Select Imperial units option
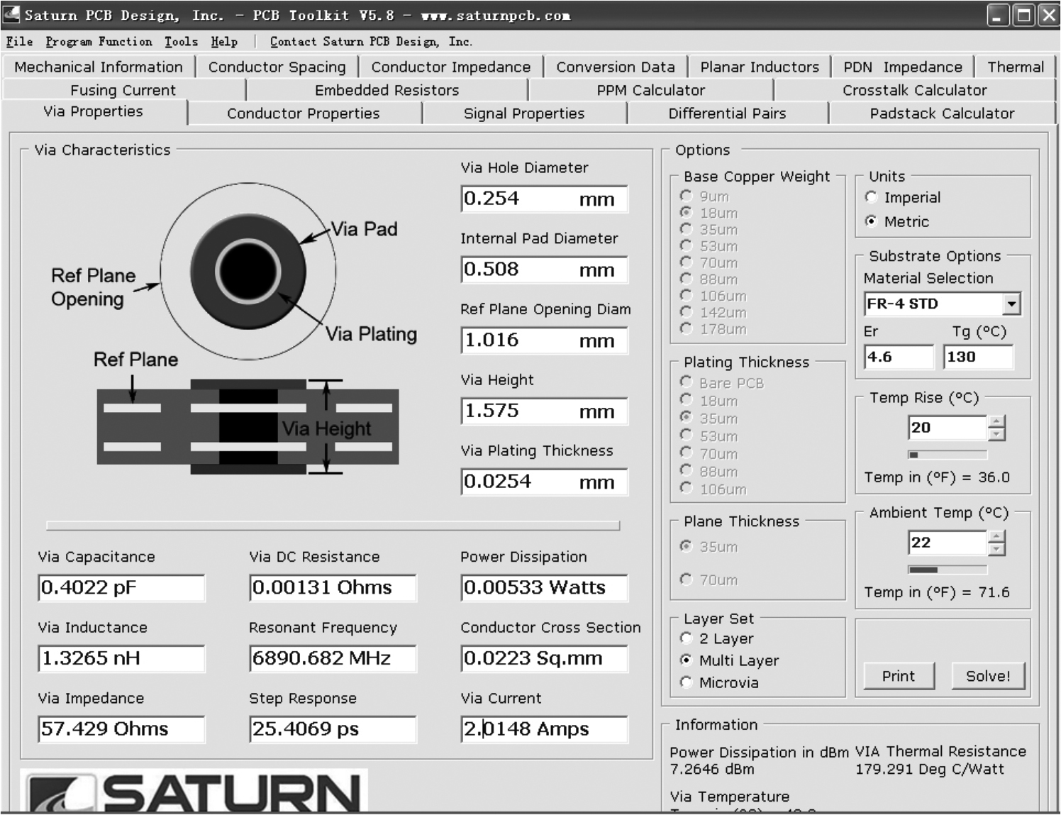The height and width of the screenshot is (815, 1061). (x=872, y=198)
